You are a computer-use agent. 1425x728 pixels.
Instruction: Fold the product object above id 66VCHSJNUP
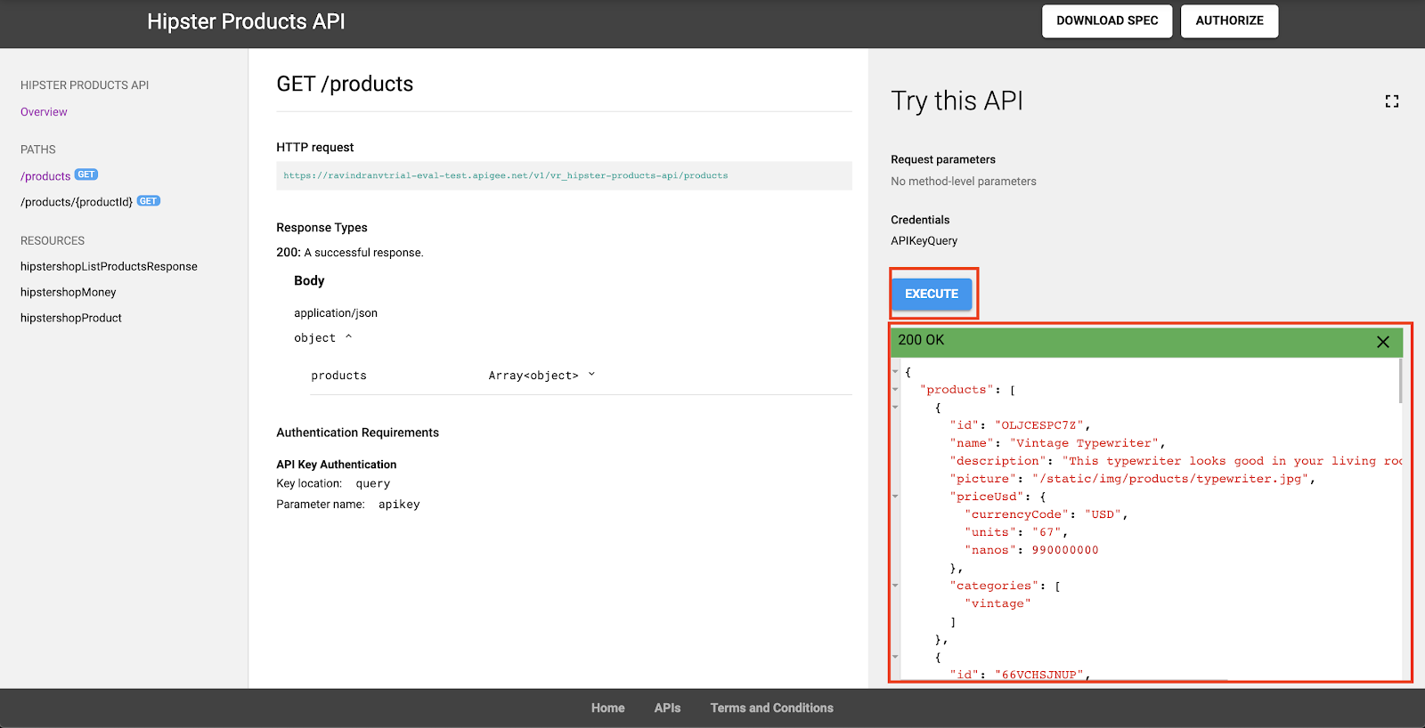click(x=895, y=657)
